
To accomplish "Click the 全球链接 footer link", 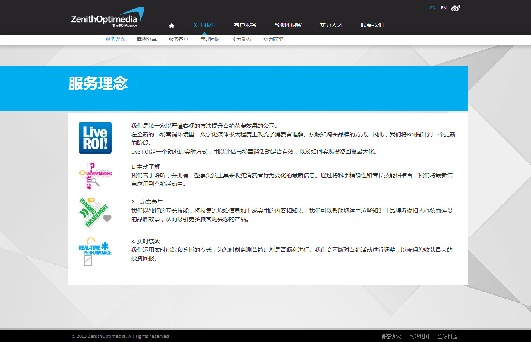I will (447, 336).
